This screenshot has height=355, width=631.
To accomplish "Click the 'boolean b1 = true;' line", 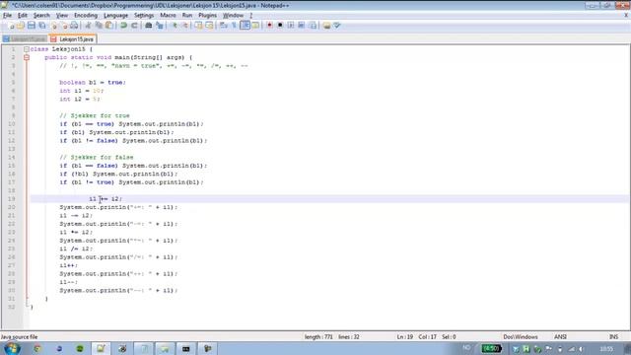I will pyautogui.click(x=93, y=83).
